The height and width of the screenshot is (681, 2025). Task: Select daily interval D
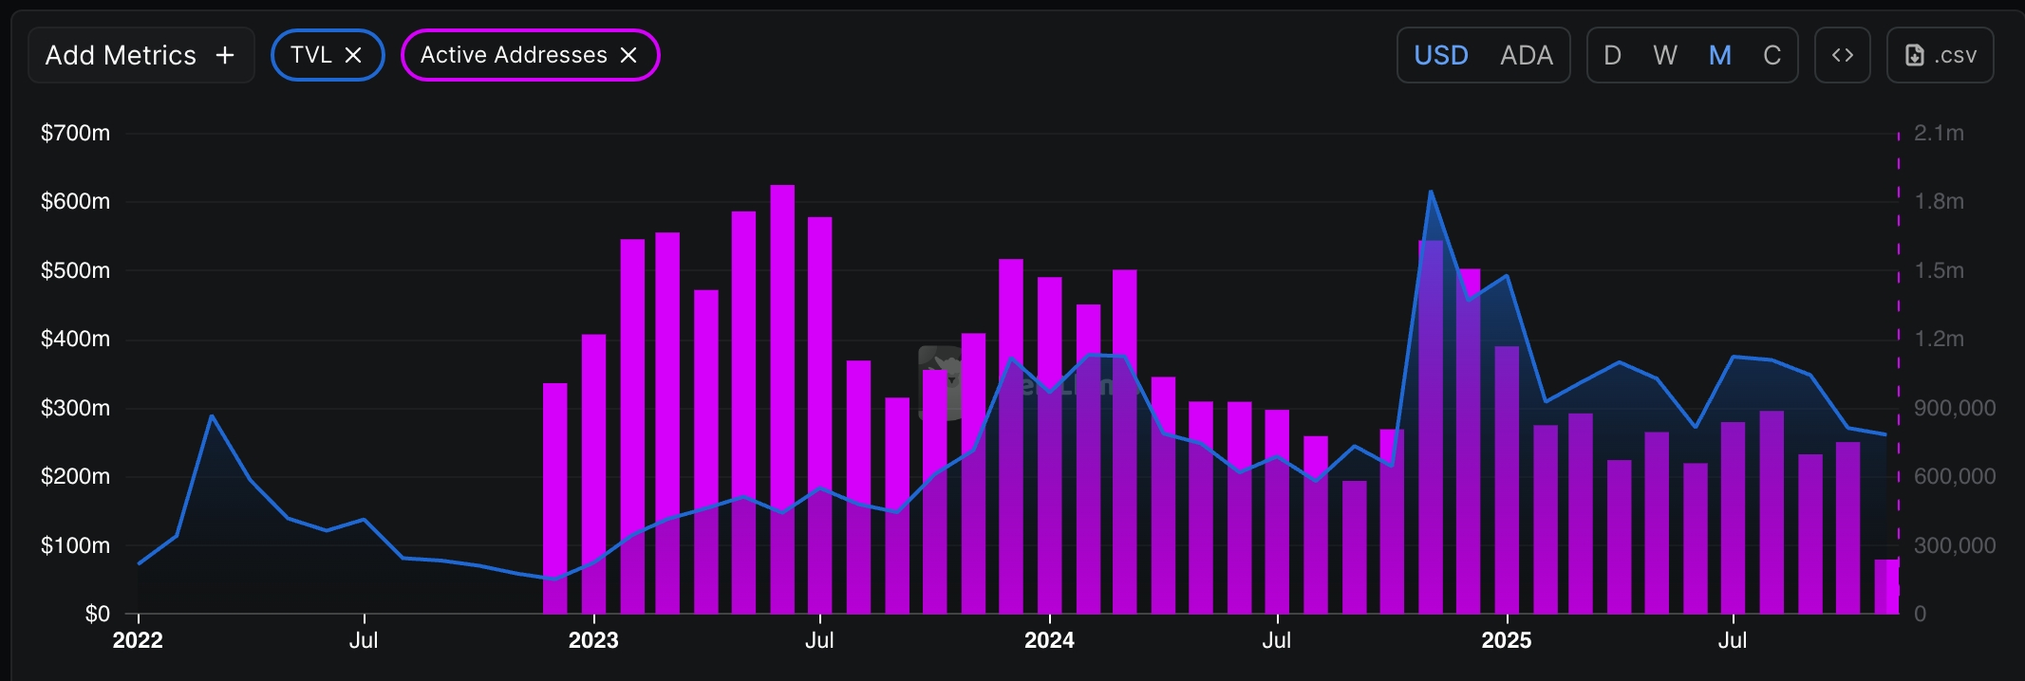[1612, 55]
